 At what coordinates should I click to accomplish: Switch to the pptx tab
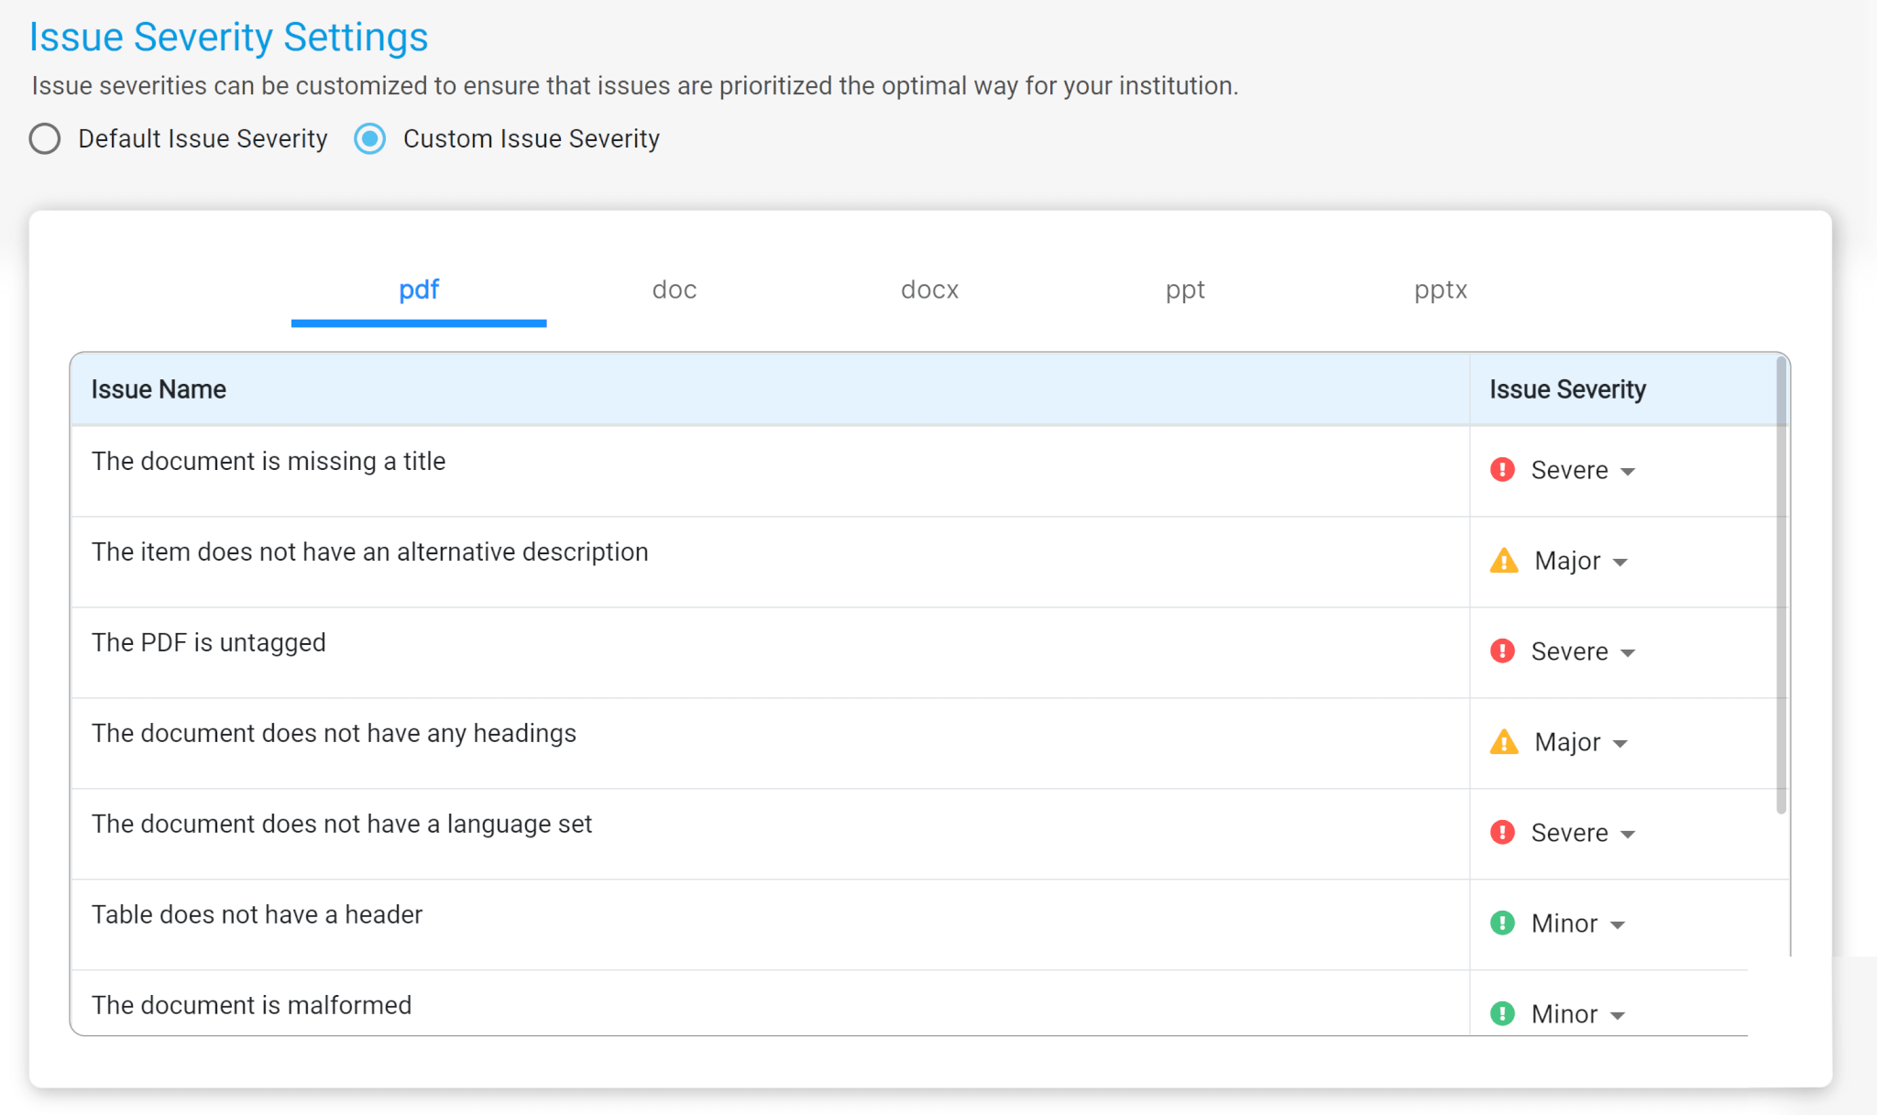[x=1440, y=290]
